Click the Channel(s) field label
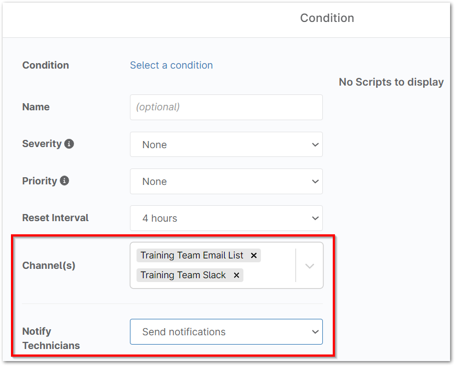The height and width of the screenshot is (366, 455). (x=49, y=266)
